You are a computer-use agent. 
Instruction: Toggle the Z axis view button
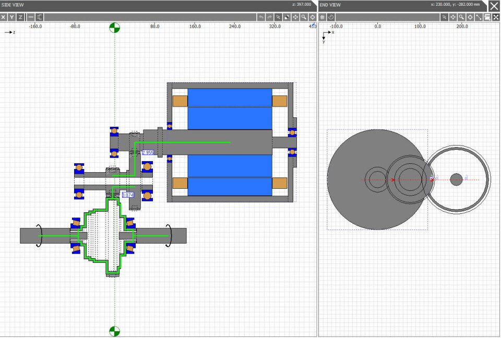[20, 17]
